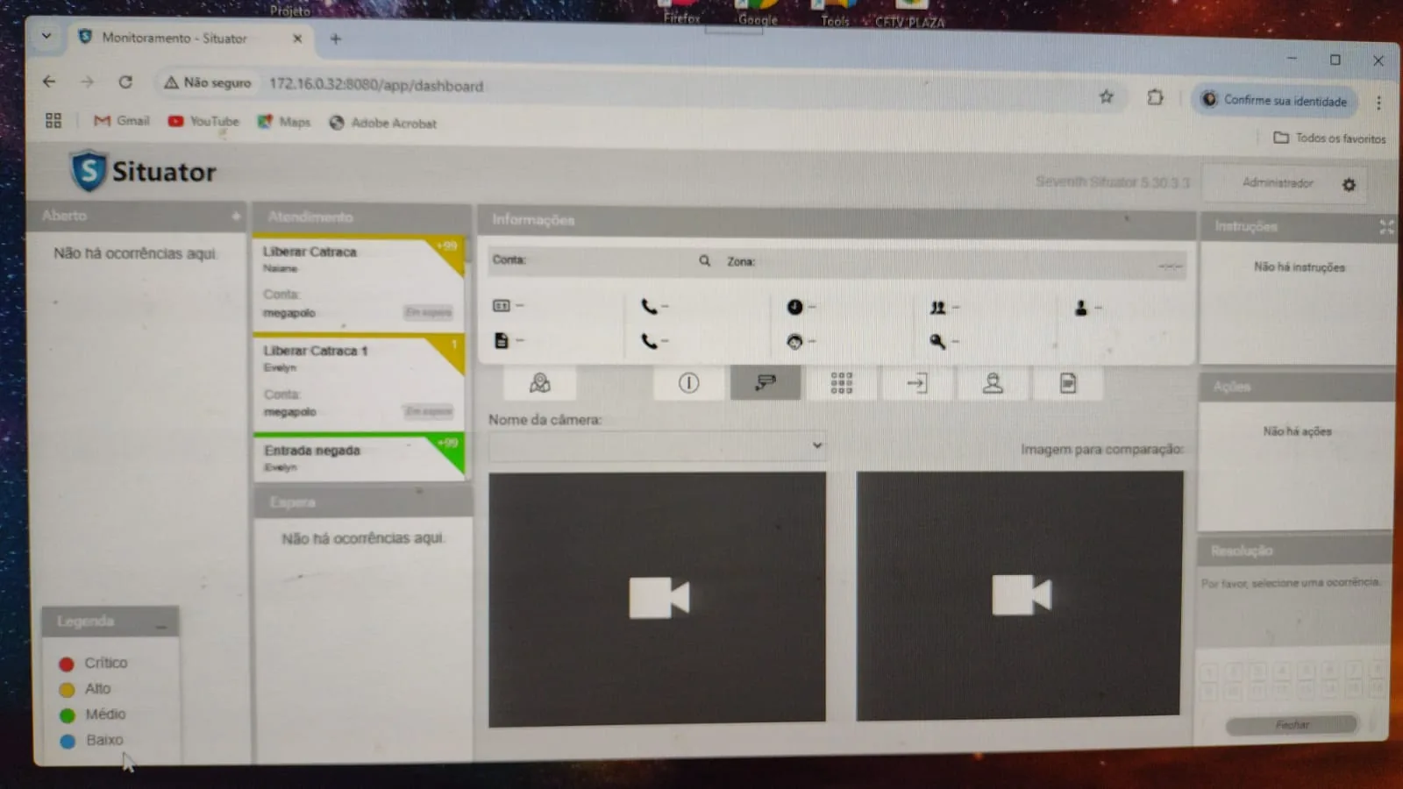Add new occurrence with Aberto plus

[236, 216]
